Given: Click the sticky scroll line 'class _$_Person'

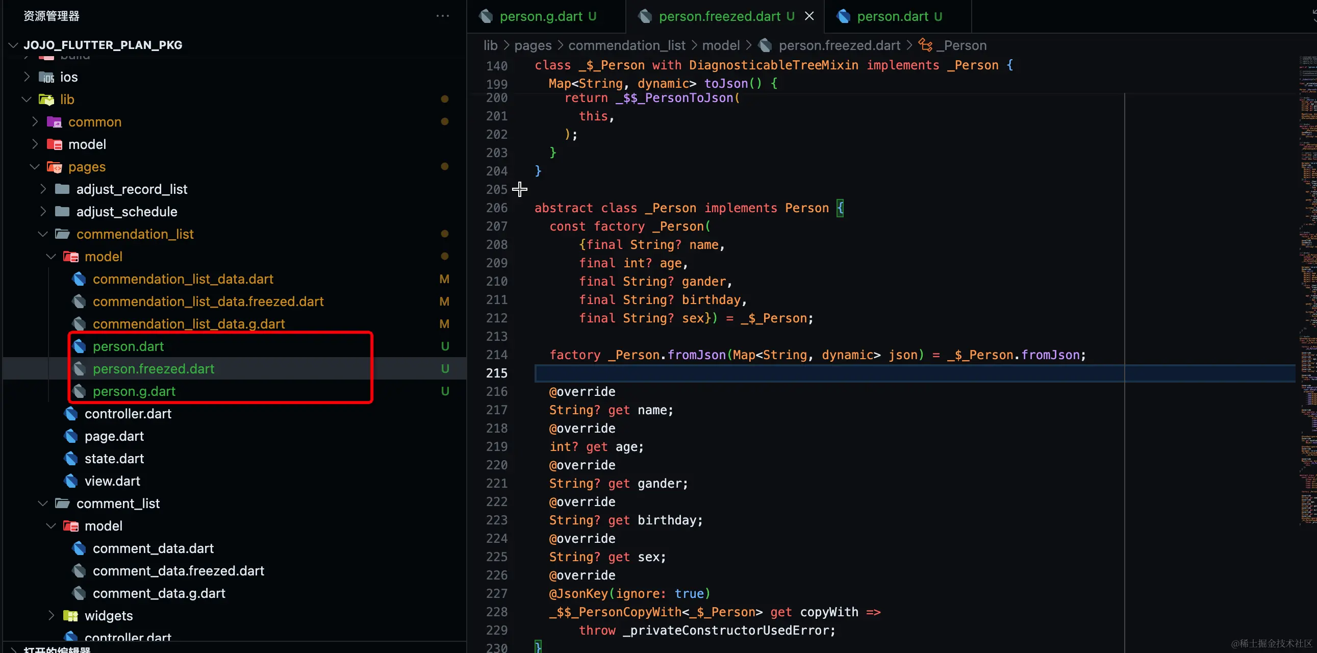Looking at the screenshot, I should (773, 65).
